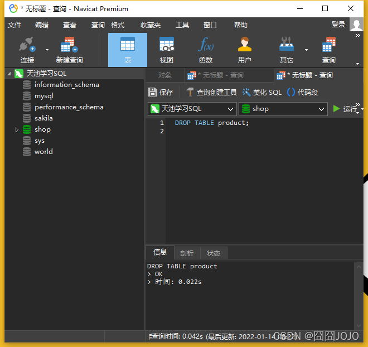This screenshot has height=347, width=368.
Task: Click the 登录 login link
Action: point(338,25)
